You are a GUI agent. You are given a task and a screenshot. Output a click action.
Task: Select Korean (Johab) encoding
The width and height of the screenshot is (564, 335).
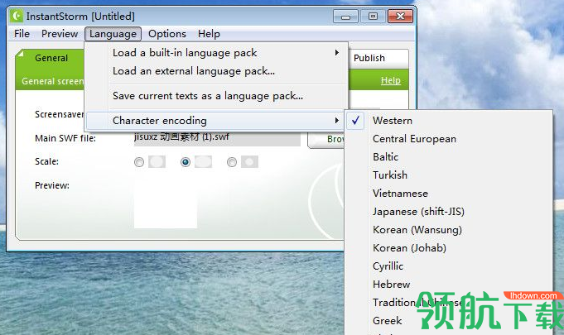point(448,248)
